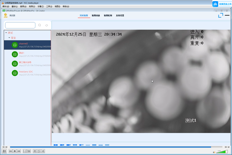This screenshot has height=155, width=232.
Task: Click the elapsed time 00:40 label
Action: [x=5, y=147]
